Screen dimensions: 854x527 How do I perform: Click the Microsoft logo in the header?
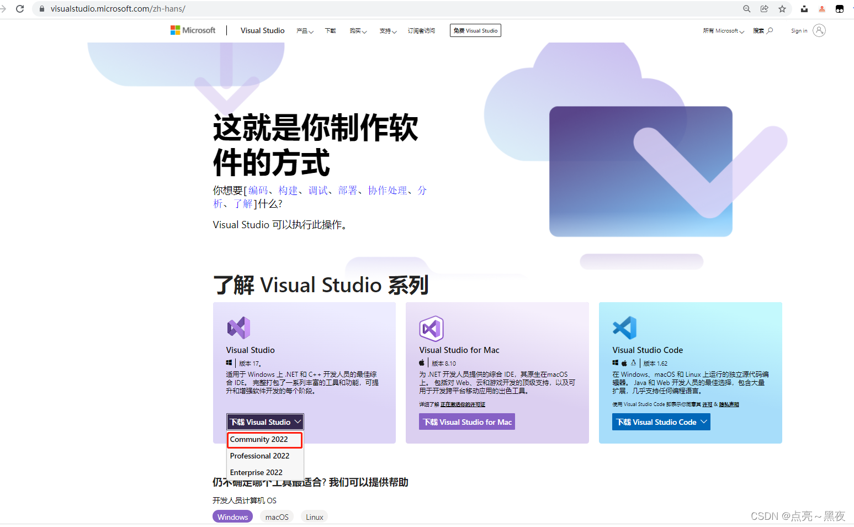click(x=193, y=30)
